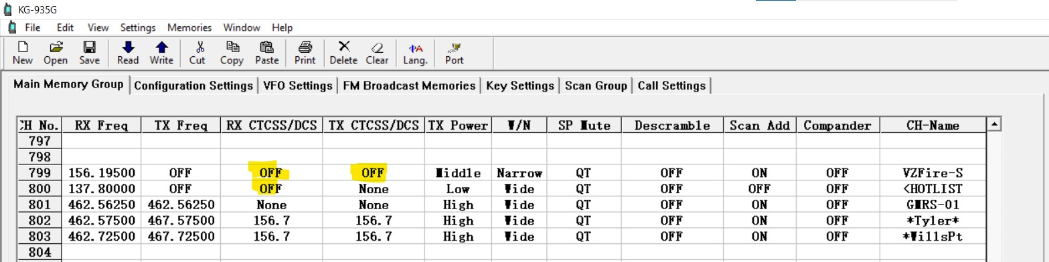Select the RX Freq cell 462.57500
1049x262 pixels.
pos(102,221)
